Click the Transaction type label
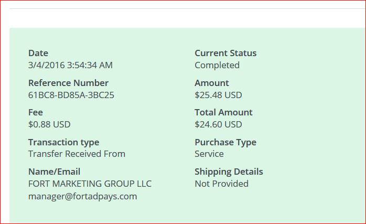This screenshot has height=224, width=366. tap(63, 142)
